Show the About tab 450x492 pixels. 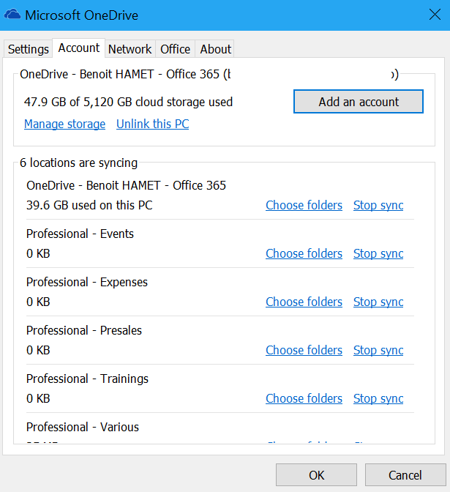coord(216,49)
